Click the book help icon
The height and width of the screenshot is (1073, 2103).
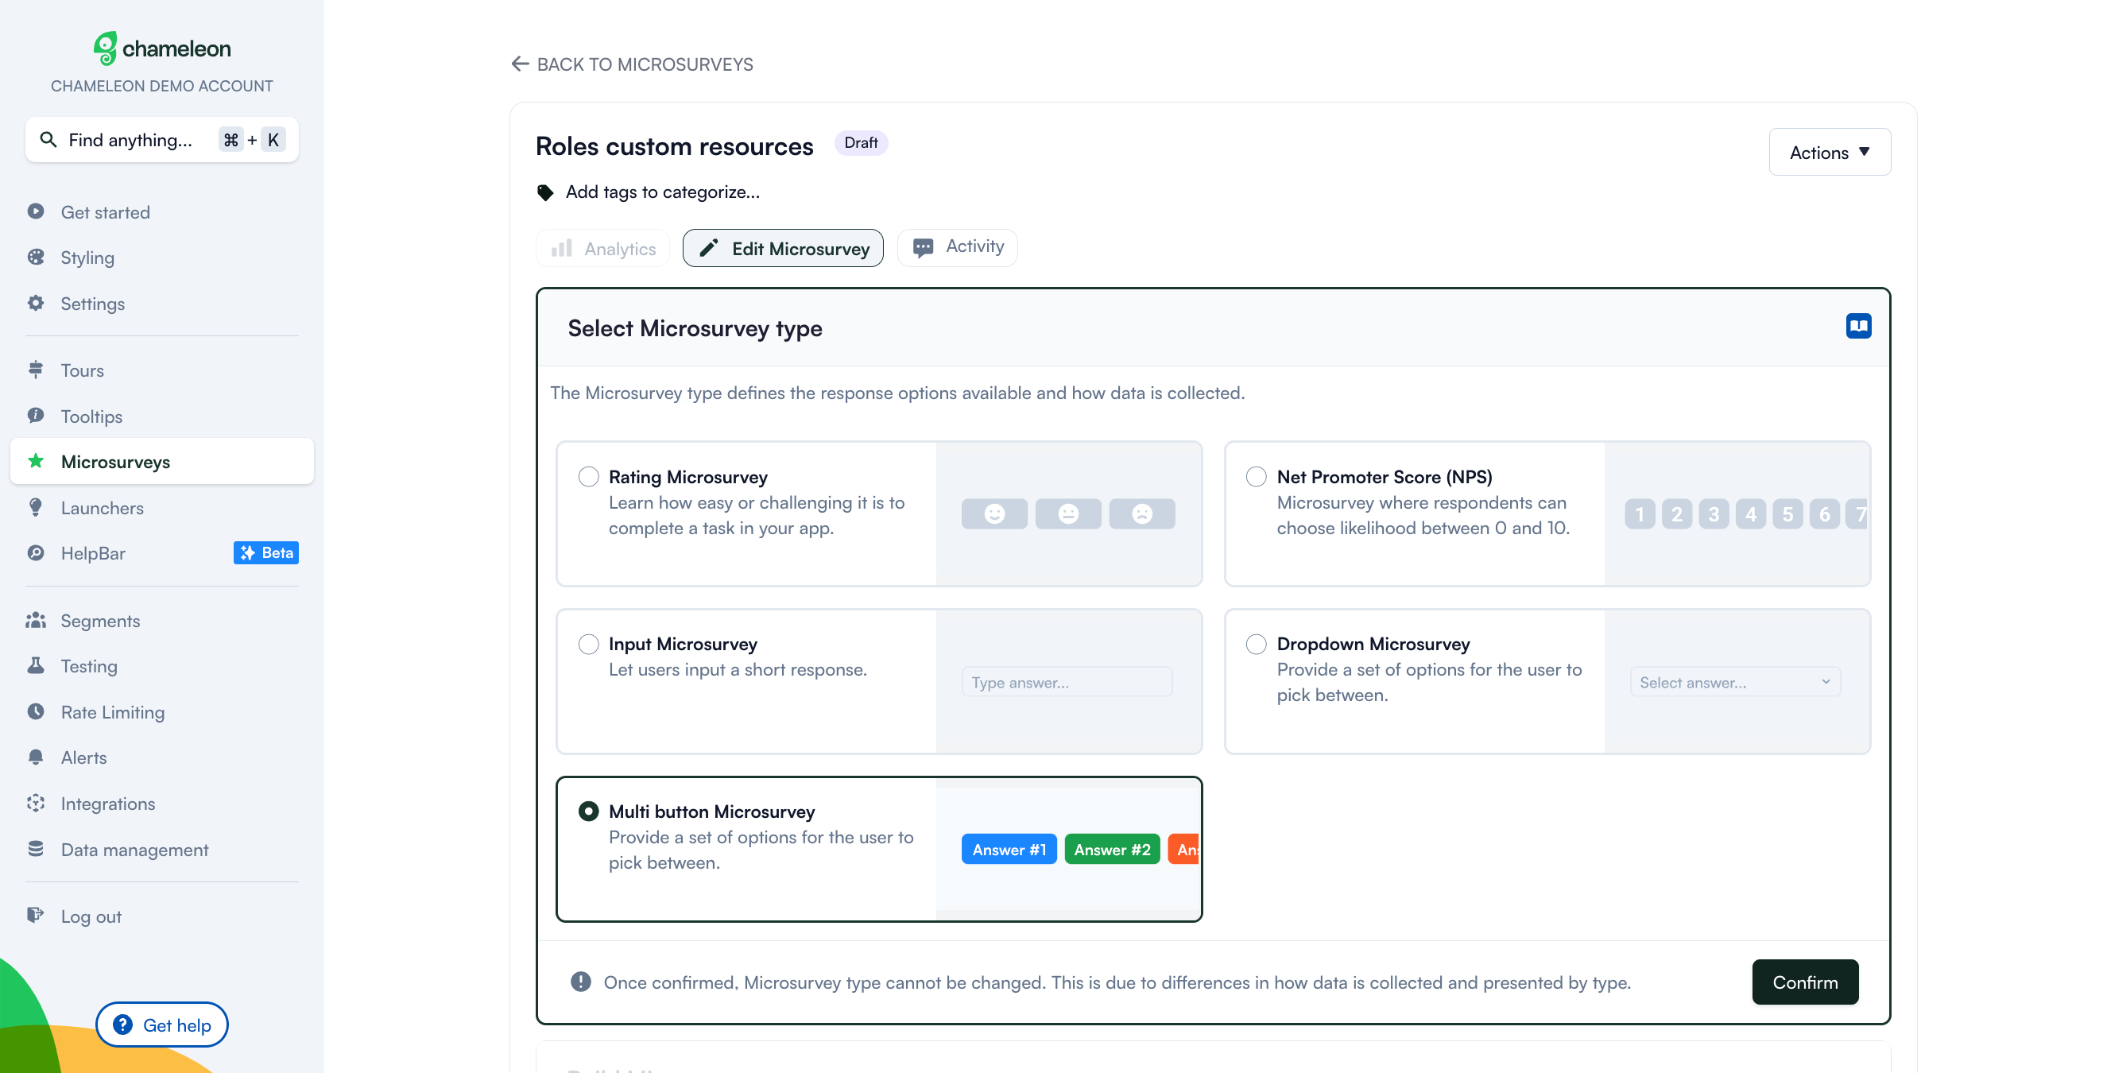[x=1857, y=327]
